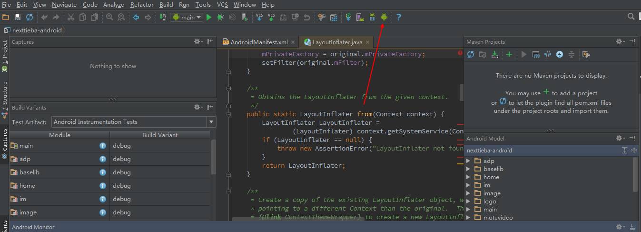The image size is (641, 232).
Task: Click Android Model vertical scrollbar
Action: pyautogui.click(x=636, y=174)
